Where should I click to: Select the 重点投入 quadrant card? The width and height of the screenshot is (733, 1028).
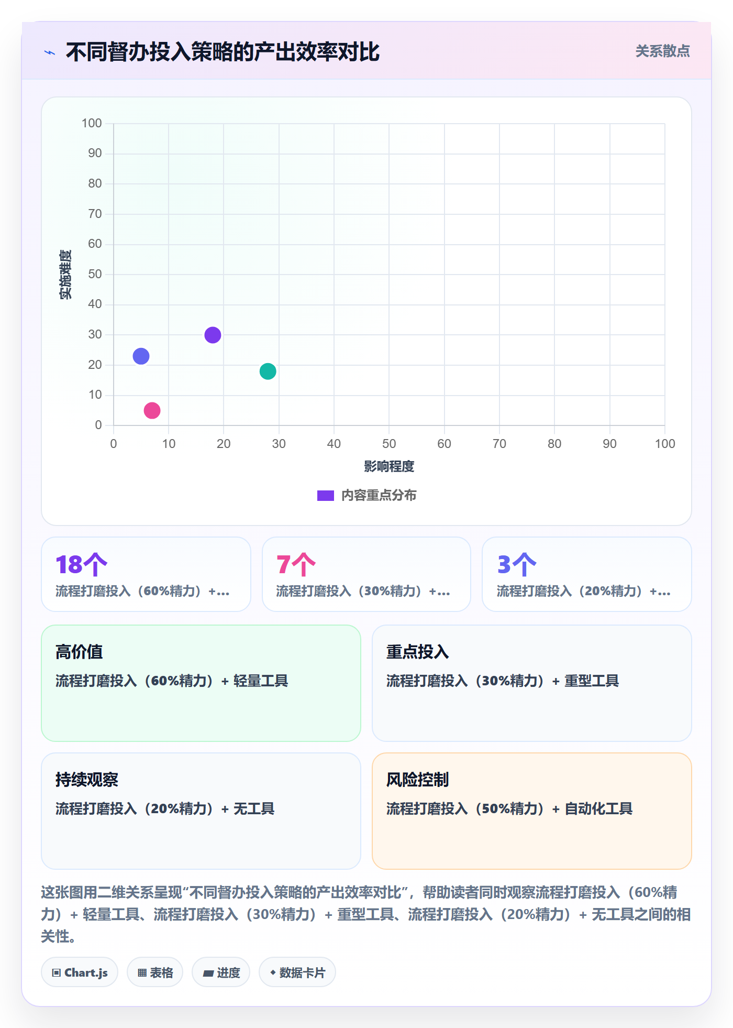point(532,683)
